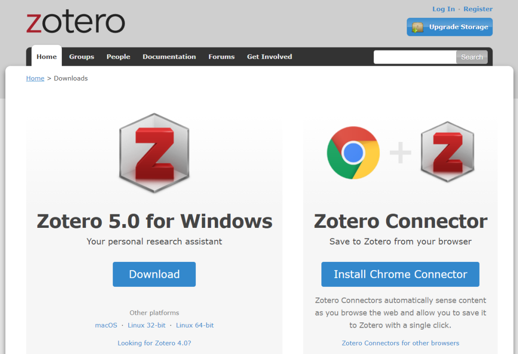The image size is (518, 354).
Task: Click the Chrome browser logo
Action: click(353, 153)
